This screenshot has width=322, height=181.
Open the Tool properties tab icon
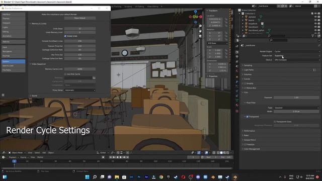click(x=237, y=46)
